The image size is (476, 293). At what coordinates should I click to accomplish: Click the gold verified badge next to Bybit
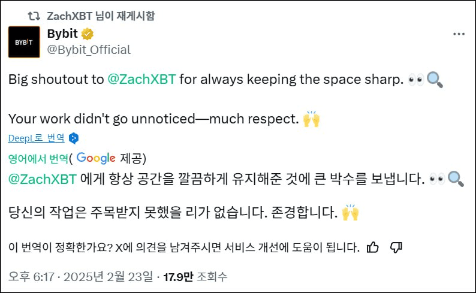pyautogui.click(x=88, y=34)
